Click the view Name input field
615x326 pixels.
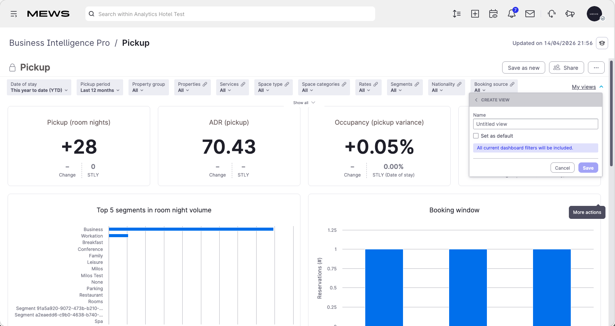pos(536,124)
